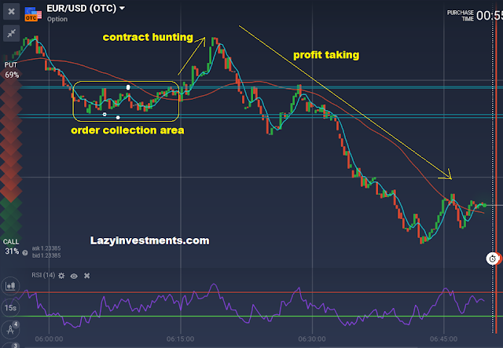Image resolution: width=503 pixels, height=348 pixels.
Task: Click the bid 1.23385 price text
Action: (x=46, y=255)
